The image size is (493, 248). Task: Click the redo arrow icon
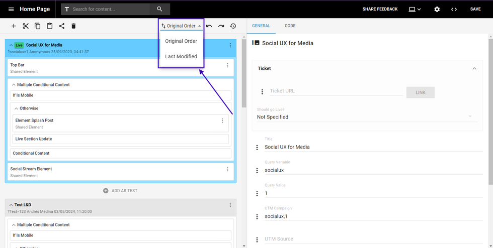click(221, 26)
